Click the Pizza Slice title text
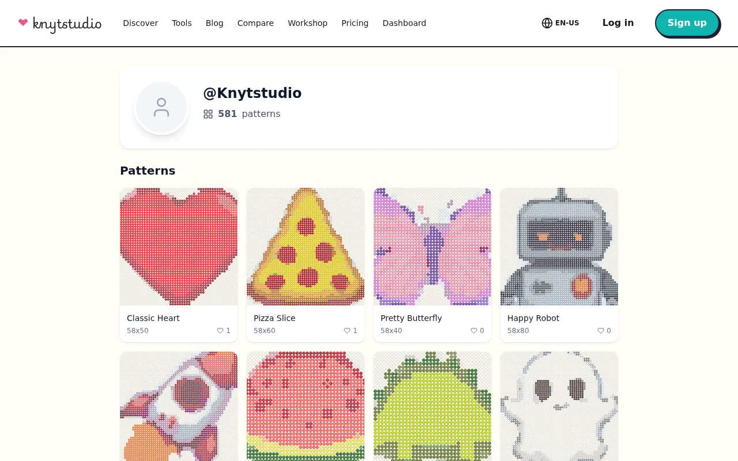738x461 pixels. (x=274, y=318)
